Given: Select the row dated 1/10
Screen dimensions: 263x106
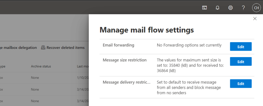Looking at the screenshot, I should 83,77.
